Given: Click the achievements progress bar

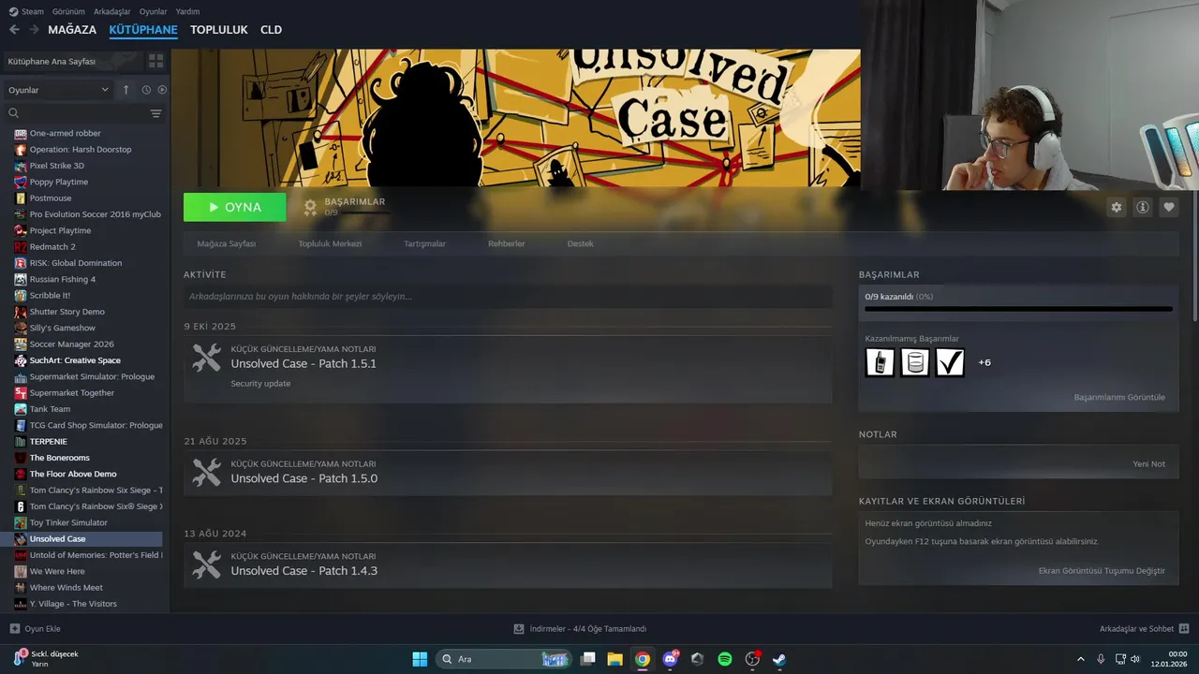Looking at the screenshot, I should click(x=1018, y=309).
